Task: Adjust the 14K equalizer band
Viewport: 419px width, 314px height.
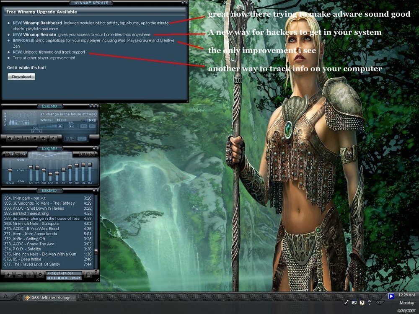Action: (83, 165)
